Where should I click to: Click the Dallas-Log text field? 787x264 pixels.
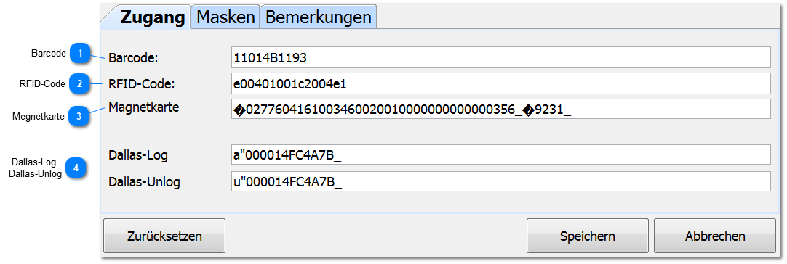[500, 154]
